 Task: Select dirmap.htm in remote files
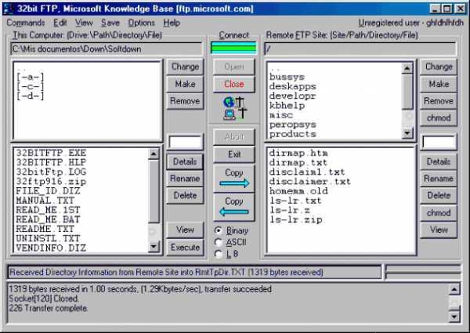pos(298,153)
